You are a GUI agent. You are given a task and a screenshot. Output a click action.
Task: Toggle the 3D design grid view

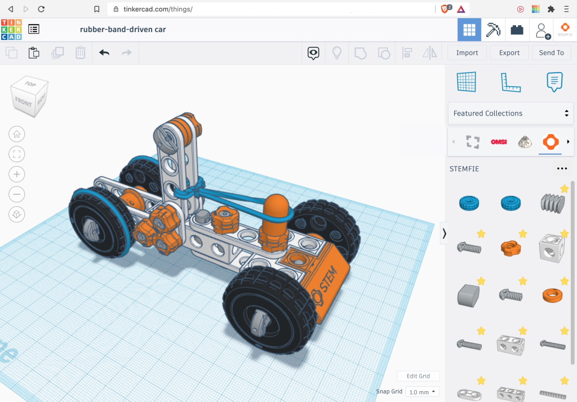point(469,30)
